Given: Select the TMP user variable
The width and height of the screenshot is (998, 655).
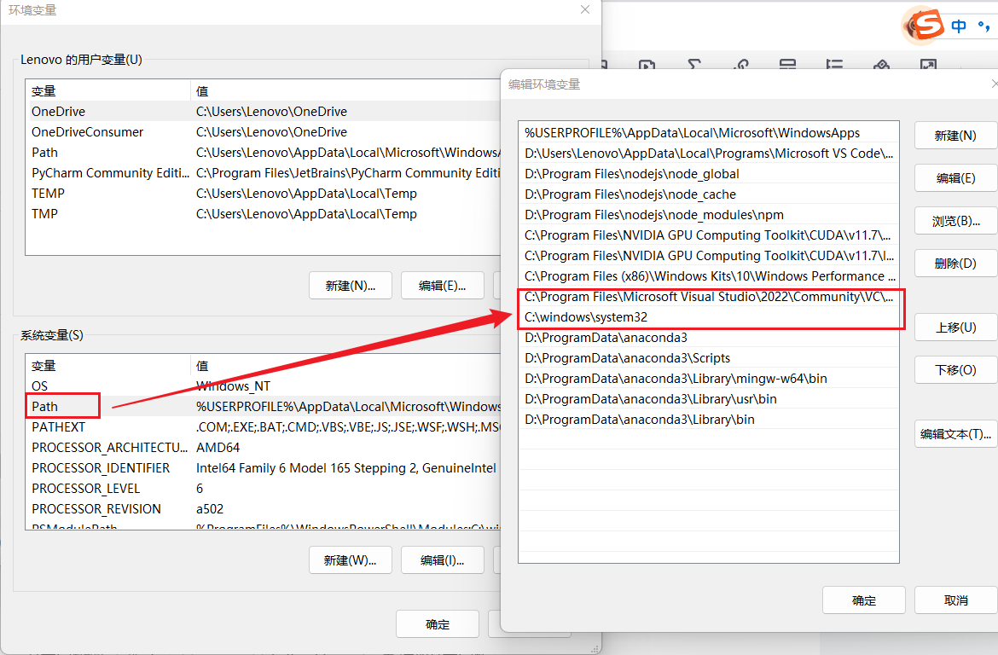Looking at the screenshot, I should [x=264, y=214].
